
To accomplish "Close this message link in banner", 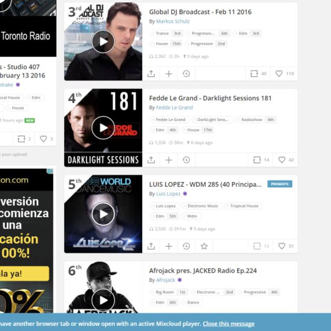I will (228, 324).
